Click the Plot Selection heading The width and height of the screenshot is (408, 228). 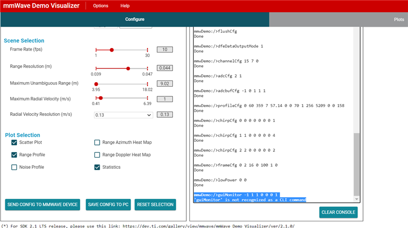(x=22, y=135)
